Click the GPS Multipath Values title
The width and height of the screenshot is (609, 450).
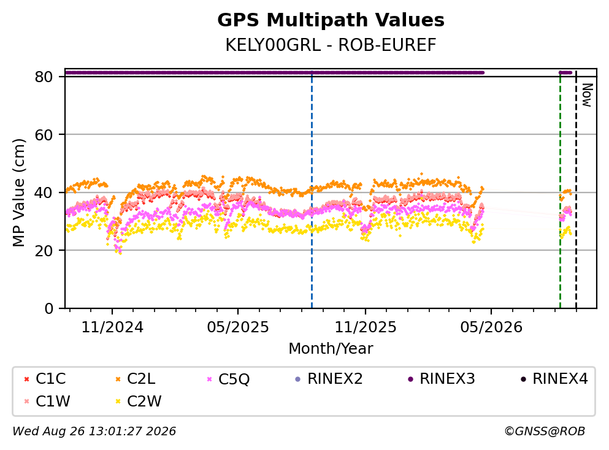(331, 20)
